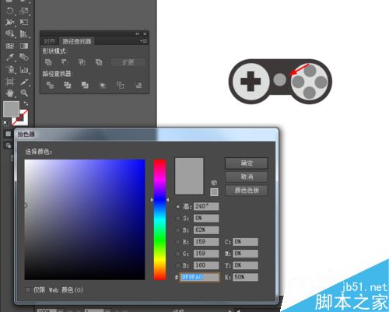
Task: Click the hex field showing 9F9FA0
Action: click(x=200, y=277)
